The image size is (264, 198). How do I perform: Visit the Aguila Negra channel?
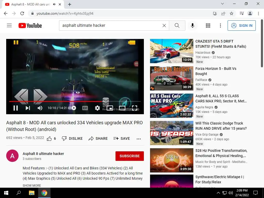pyautogui.click(x=204, y=107)
